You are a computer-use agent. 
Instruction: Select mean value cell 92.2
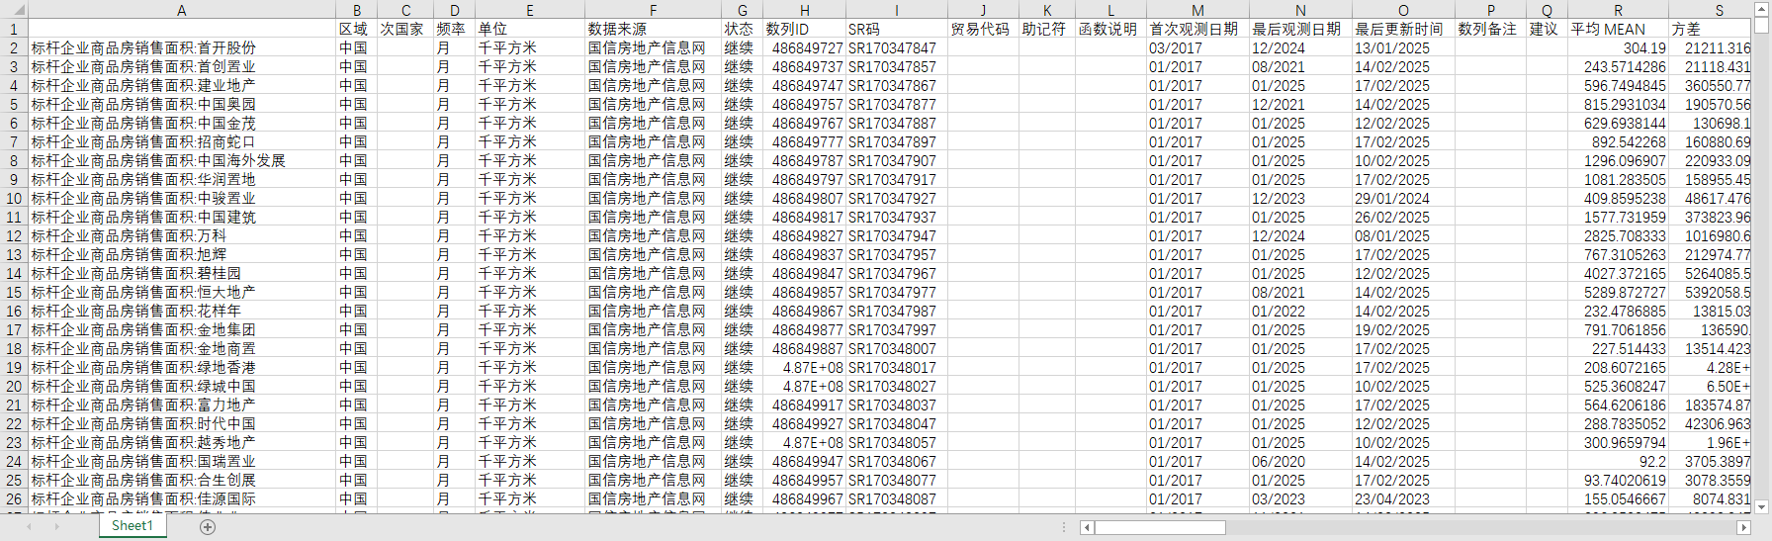coord(1618,461)
